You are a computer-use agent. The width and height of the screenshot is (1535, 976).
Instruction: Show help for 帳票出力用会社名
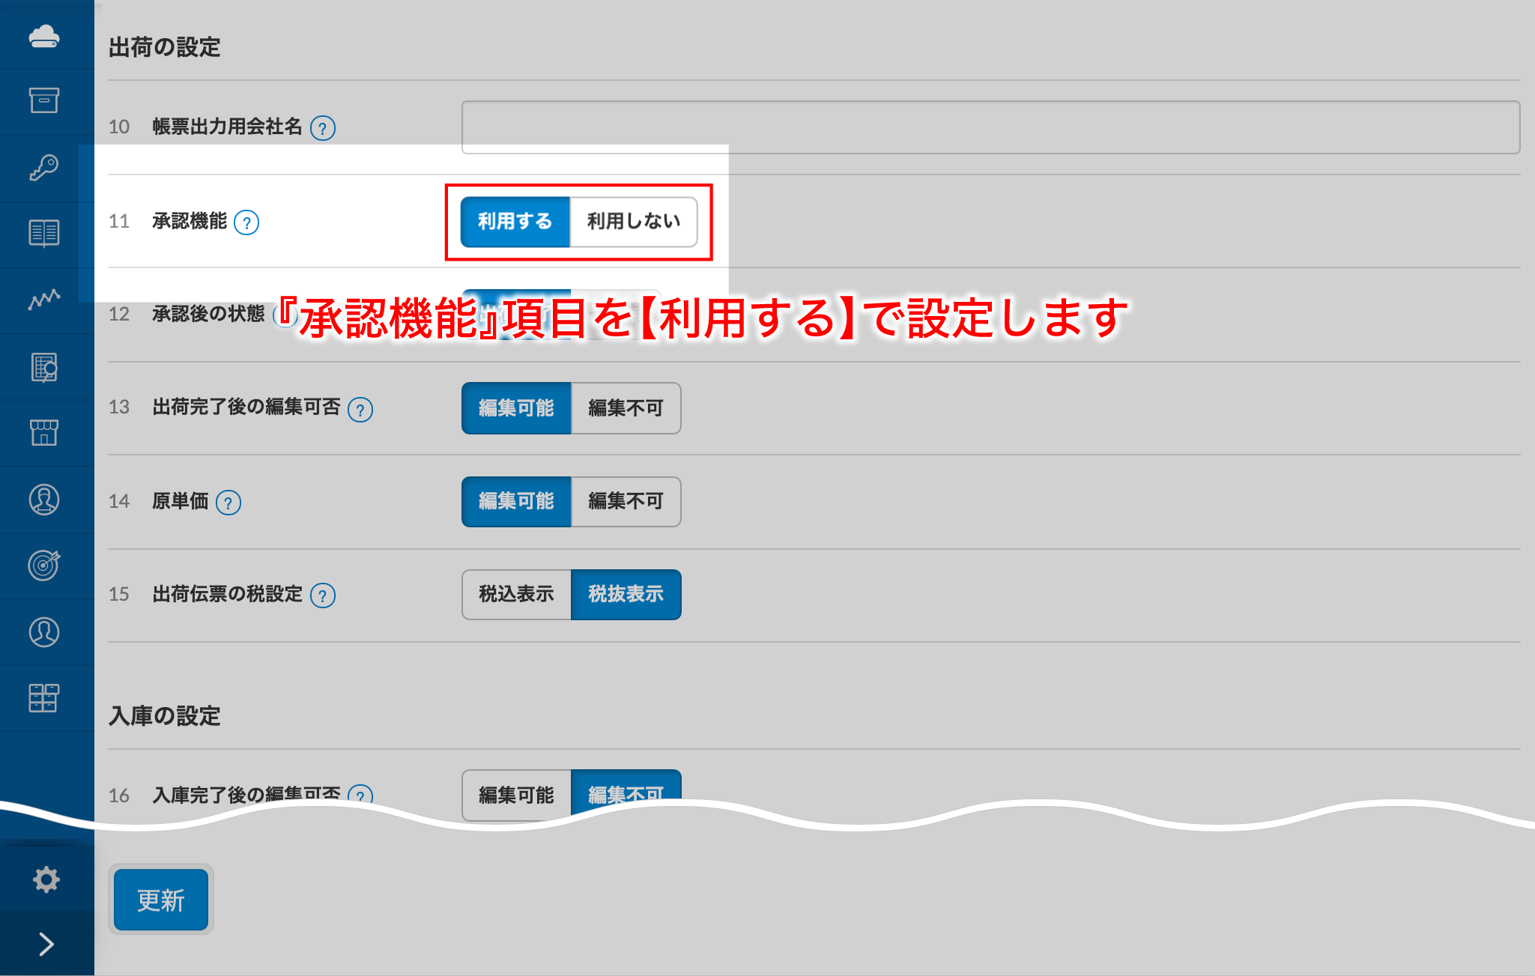point(323,128)
